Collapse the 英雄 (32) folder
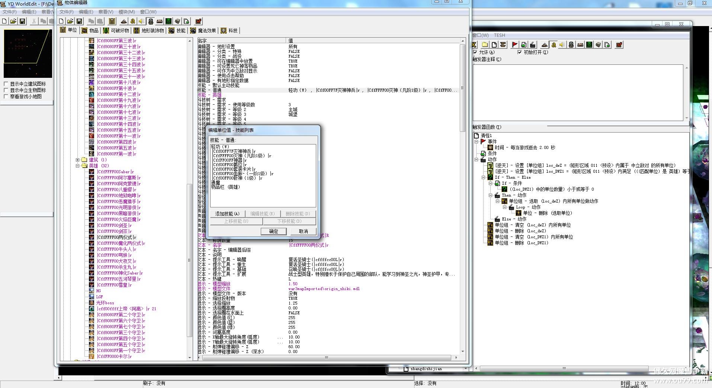 point(78,166)
